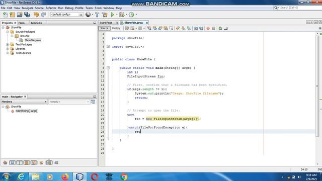322x181 pixels.
Task: Toggle the Rectangular Selection button
Action: pyautogui.click(x=171, y=29)
